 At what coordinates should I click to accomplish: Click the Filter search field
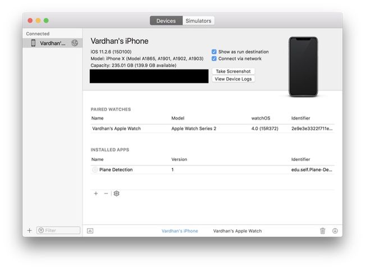coord(58,230)
